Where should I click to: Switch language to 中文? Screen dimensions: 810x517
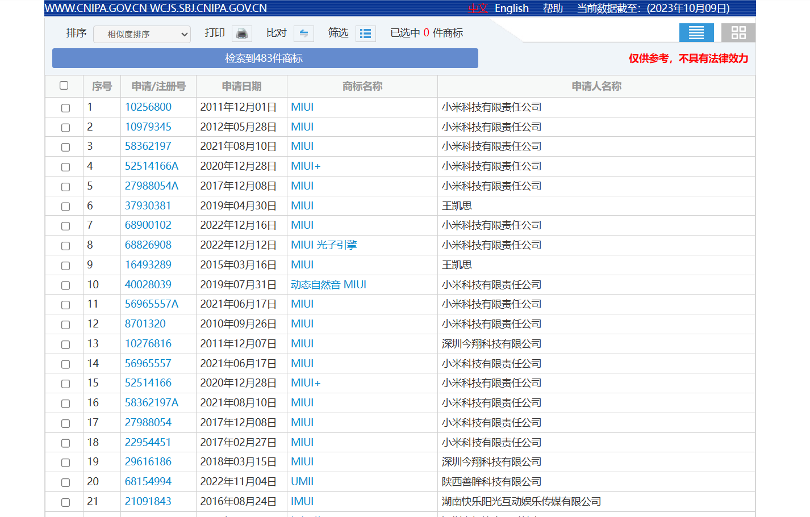tap(478, 8)
